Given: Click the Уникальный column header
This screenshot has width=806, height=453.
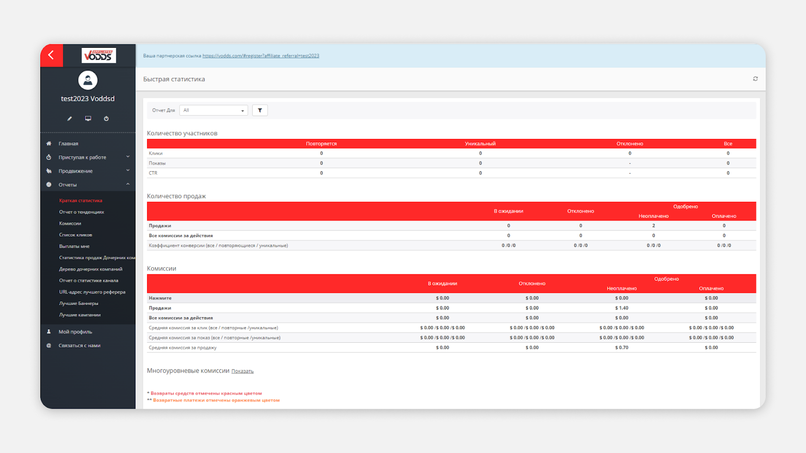Looking at the screenshot, I should pos(480,144).
